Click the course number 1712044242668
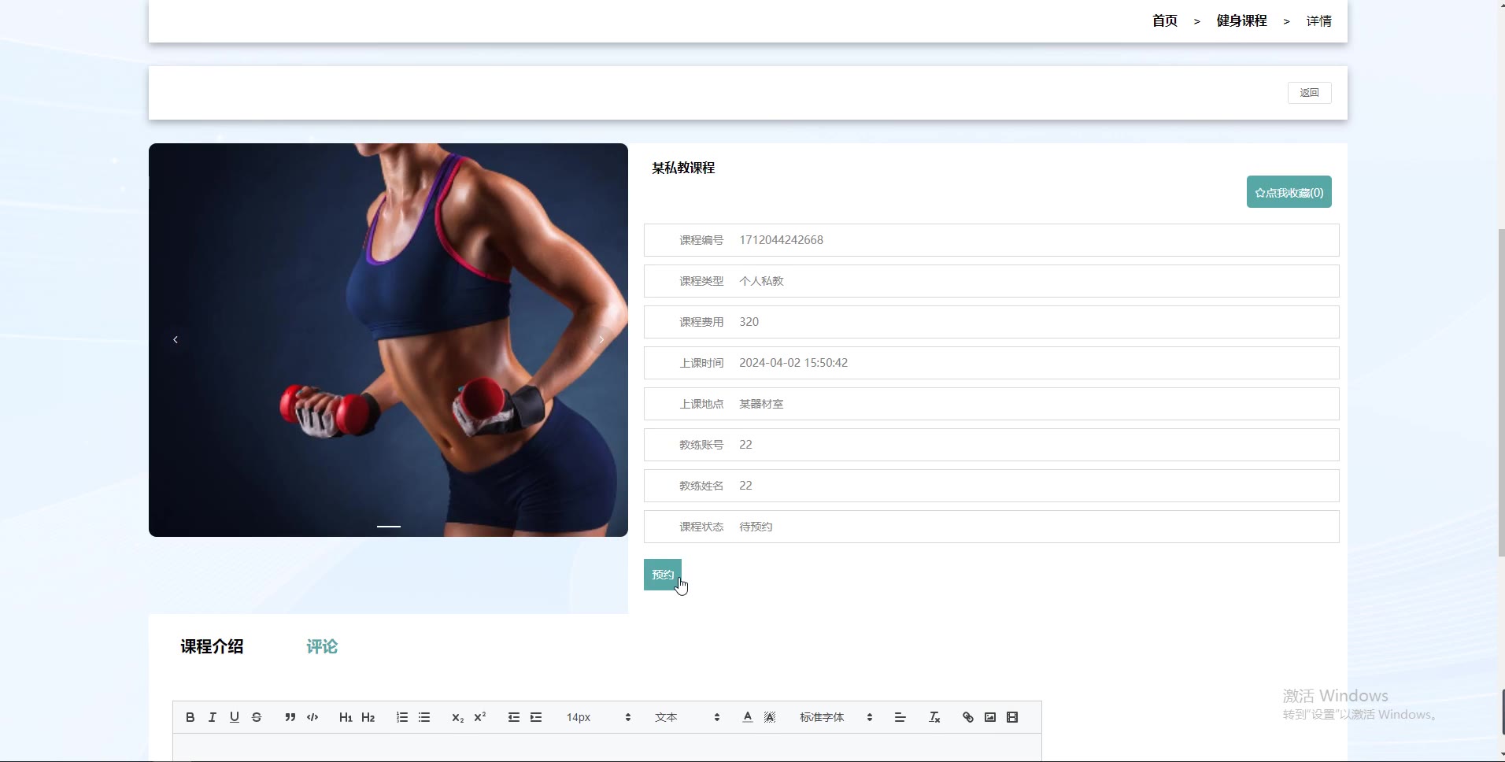This screenshot has width=1505, height=762. (781, 240)
